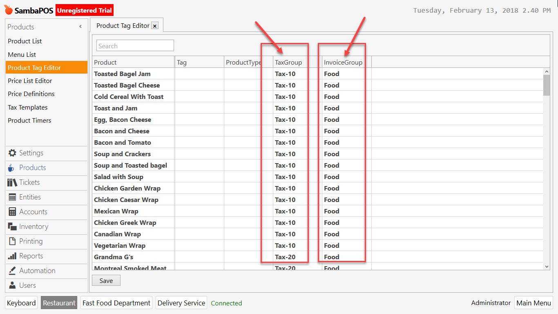Select the Egg, Bacon Cheese cell
This screenshot has width=558, height=314.
[x=133, y=119]
